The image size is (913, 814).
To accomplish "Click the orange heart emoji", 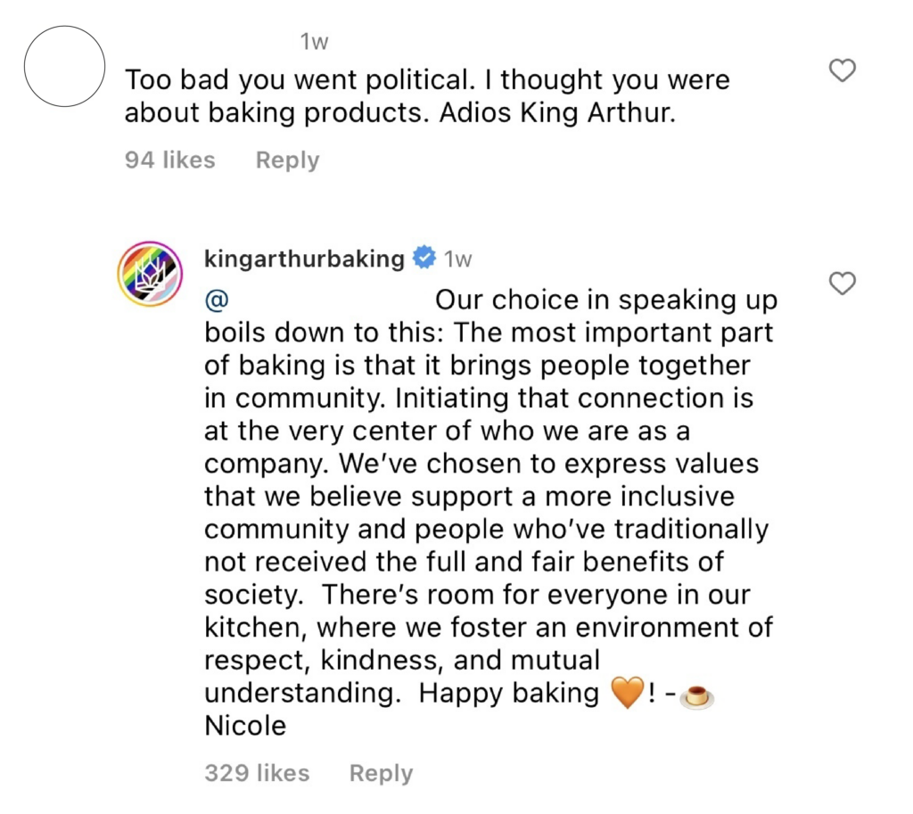I will 627,693.
